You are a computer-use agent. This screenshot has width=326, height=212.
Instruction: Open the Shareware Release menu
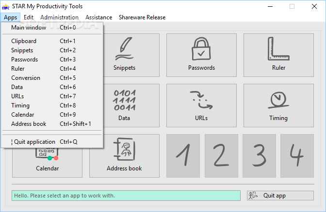click(142, 17)
